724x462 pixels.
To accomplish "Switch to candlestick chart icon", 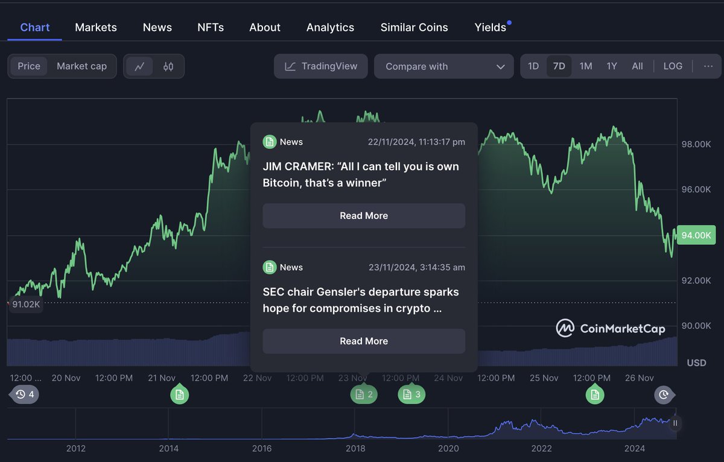I will pyautogui.click(x=168, y=66).
